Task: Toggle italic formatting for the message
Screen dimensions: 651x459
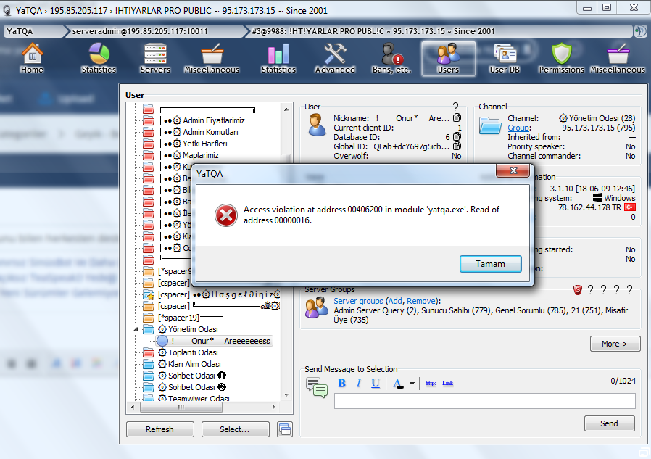Action: click(x=359, y=384)
